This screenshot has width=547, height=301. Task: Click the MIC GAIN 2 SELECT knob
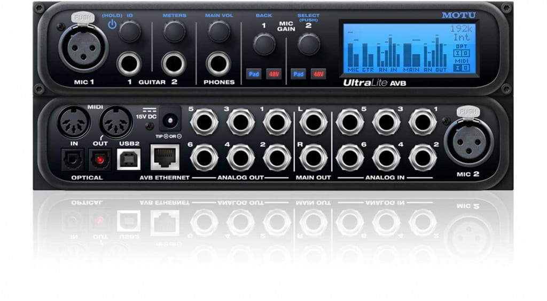tap(309, 44)
